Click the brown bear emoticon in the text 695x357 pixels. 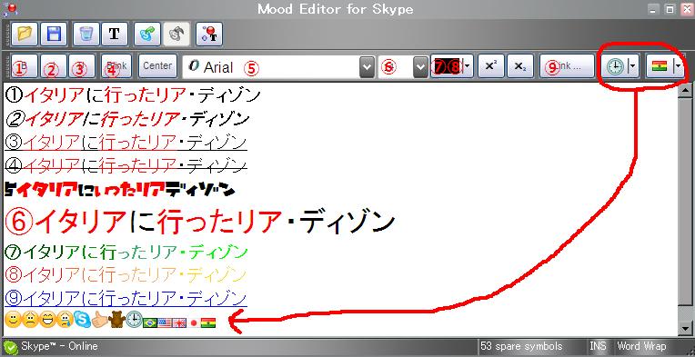[x=116, y=319]
